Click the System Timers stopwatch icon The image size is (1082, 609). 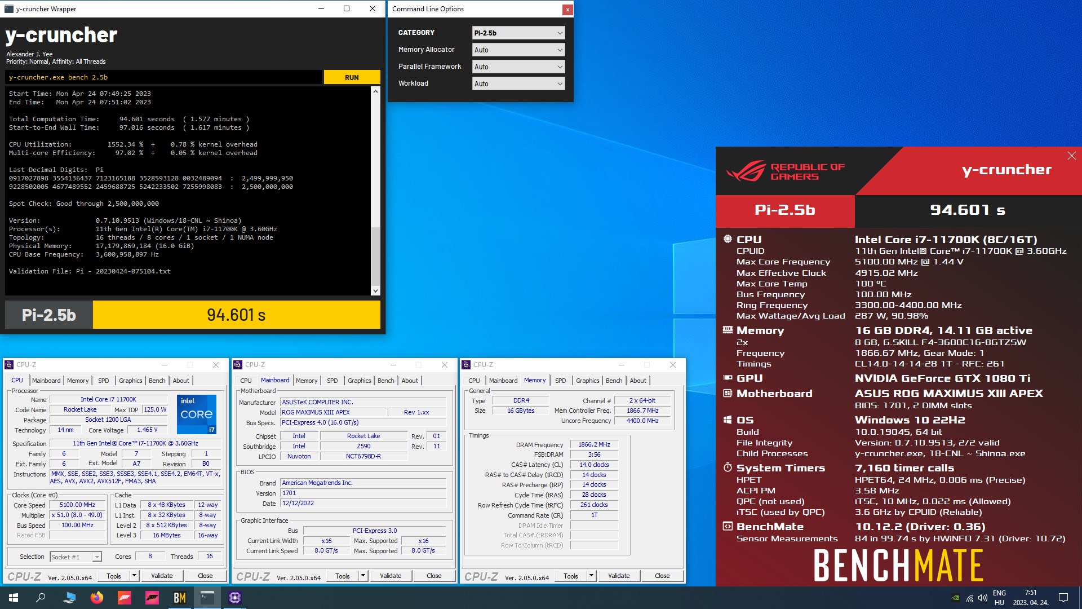pyautogui.click(x=728, y=467)
